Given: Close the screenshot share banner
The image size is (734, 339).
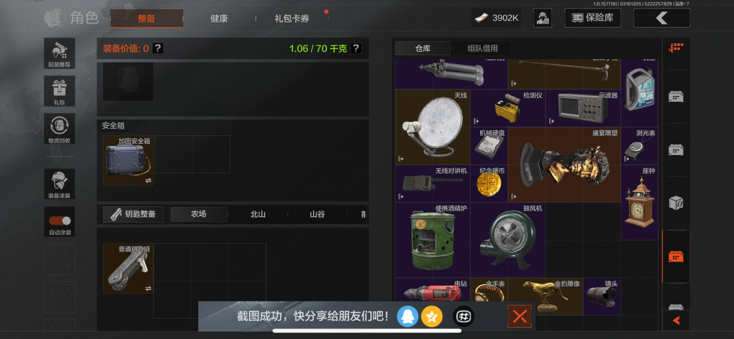Looking at the screenshot, I should pyautogui.click(x=519, y=317).
